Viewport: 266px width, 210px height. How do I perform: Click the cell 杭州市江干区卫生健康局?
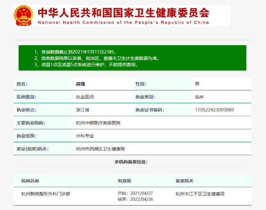(x=200, y=194)
